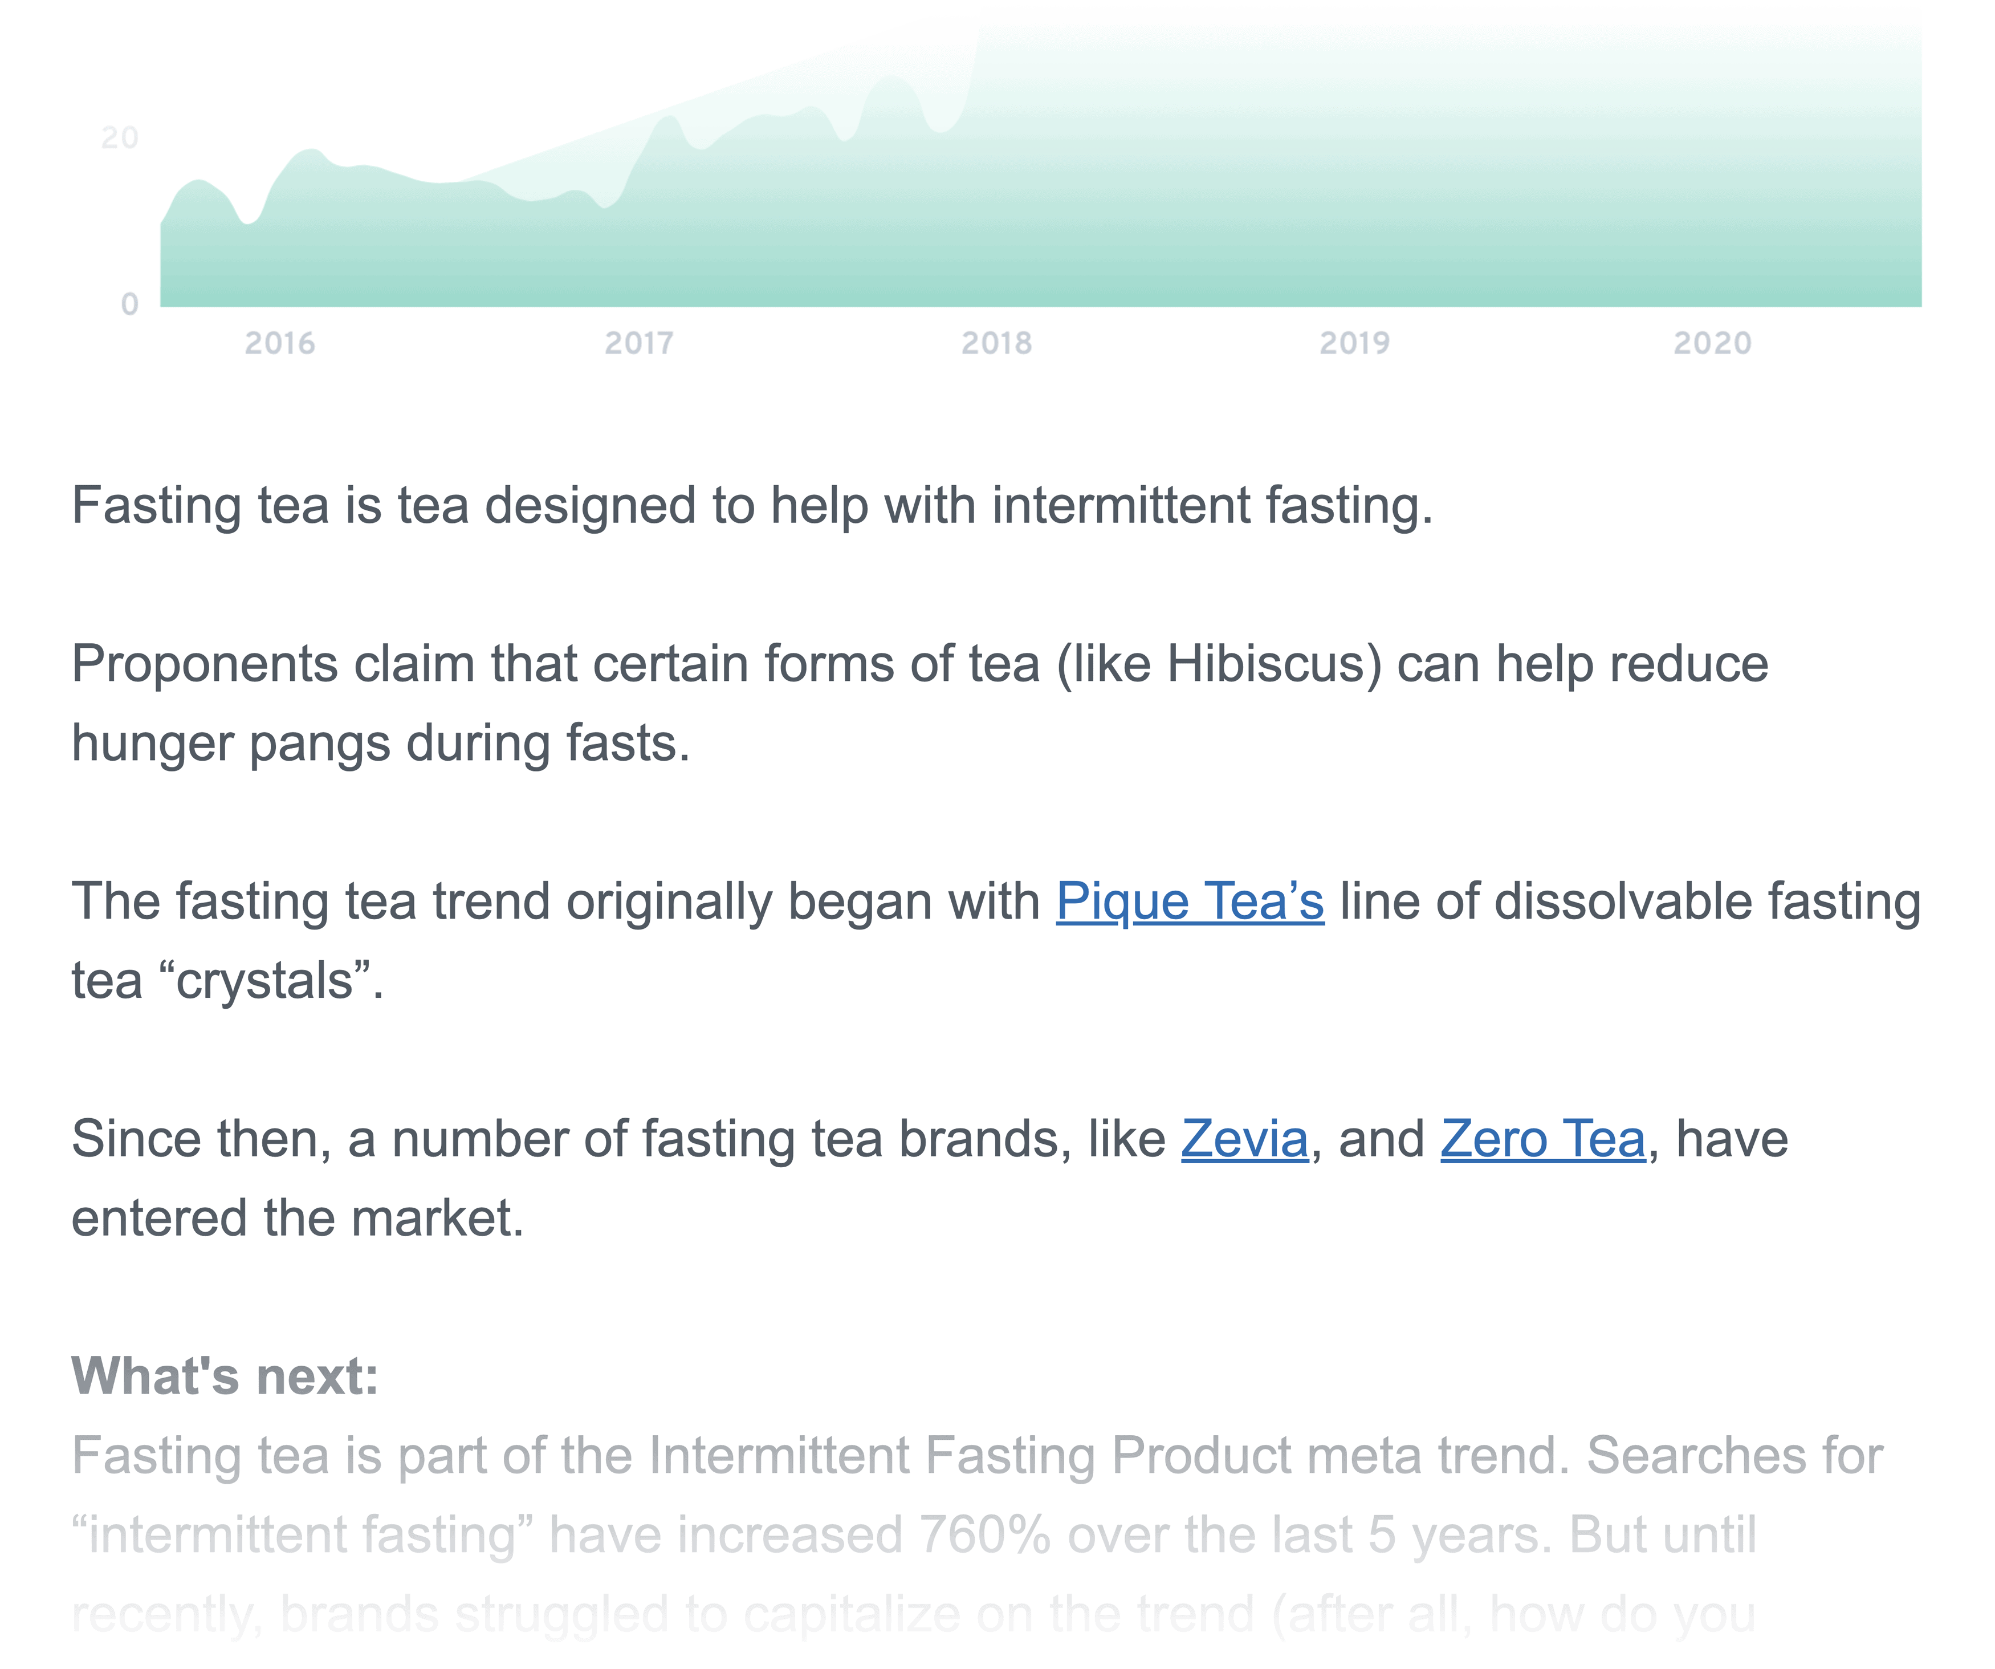Click the 2018 label on chart axis
The image size is (1995, 1669).
click(x=996, y=343)
